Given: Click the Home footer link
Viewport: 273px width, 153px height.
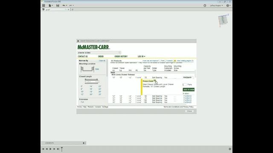Looking at the screenshot, I should click(79, 107).
